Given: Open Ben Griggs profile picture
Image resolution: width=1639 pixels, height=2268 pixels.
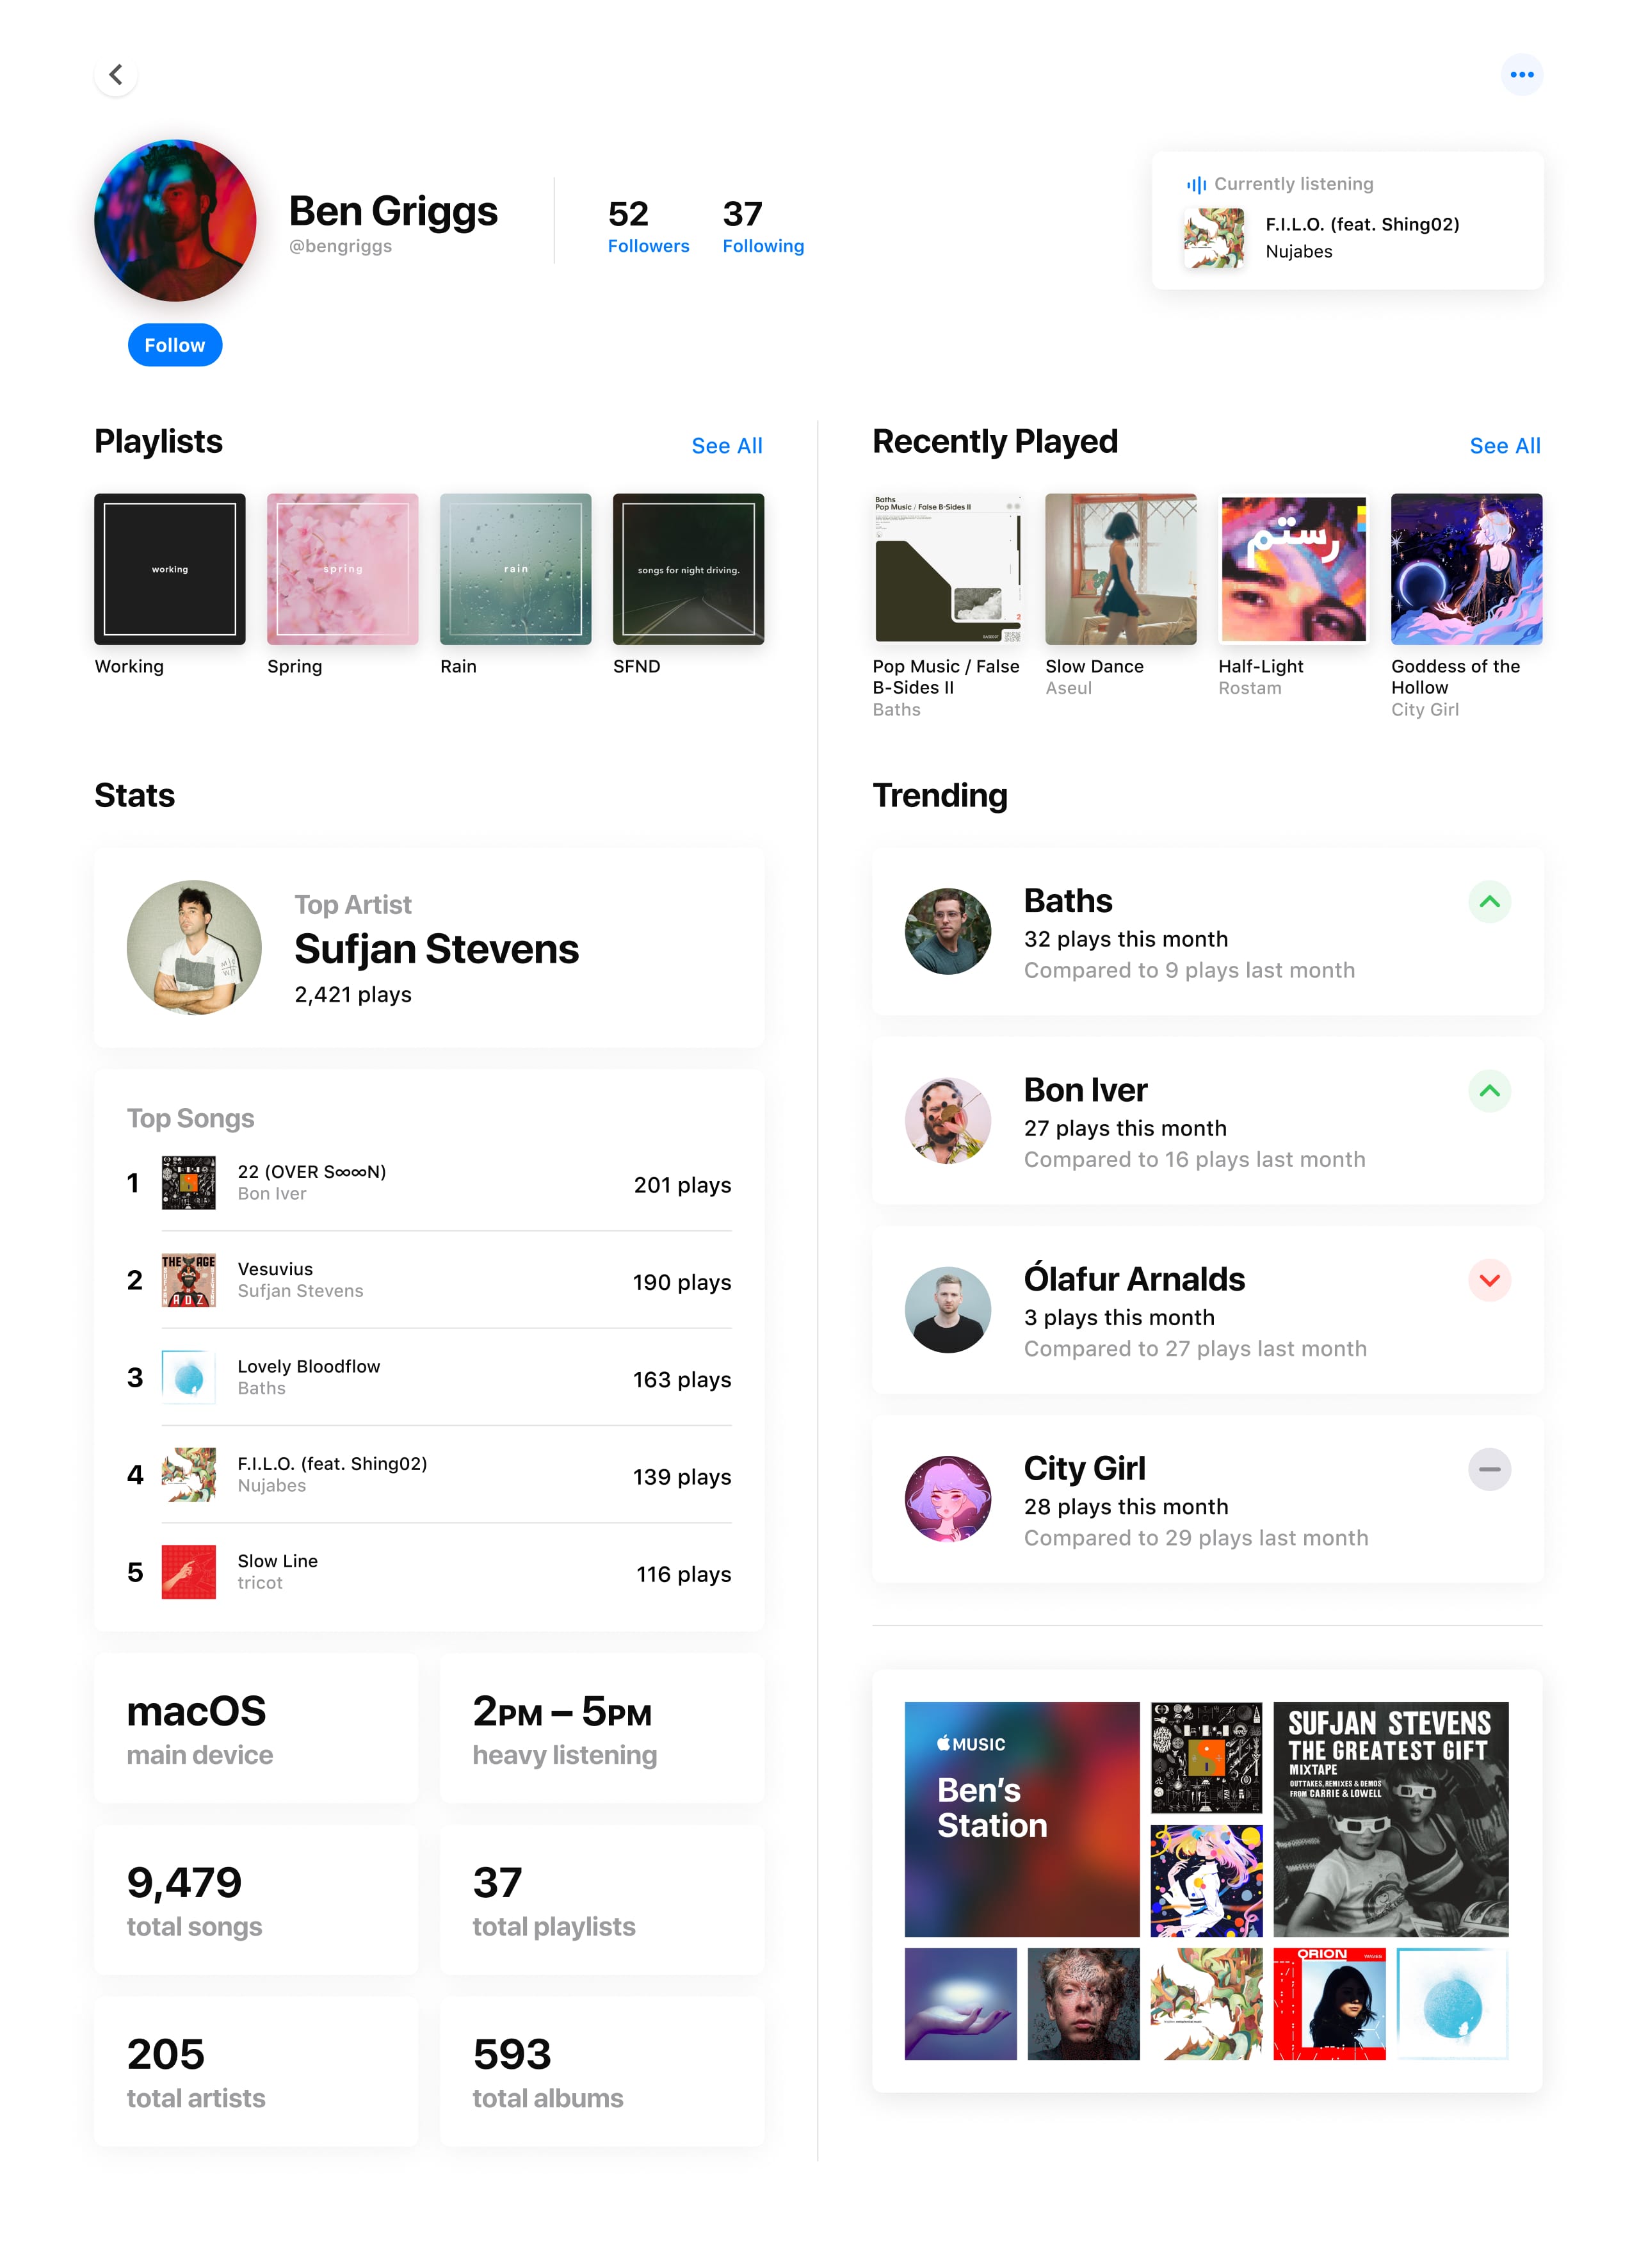Looking at the screenshot, I should (x=175, y=220).
